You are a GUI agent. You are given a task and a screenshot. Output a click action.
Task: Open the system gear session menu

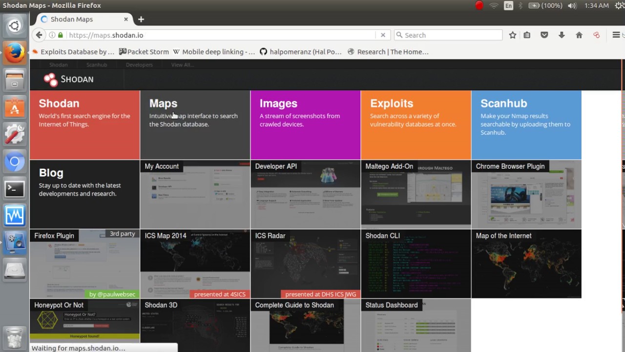[x=620, y=6]
